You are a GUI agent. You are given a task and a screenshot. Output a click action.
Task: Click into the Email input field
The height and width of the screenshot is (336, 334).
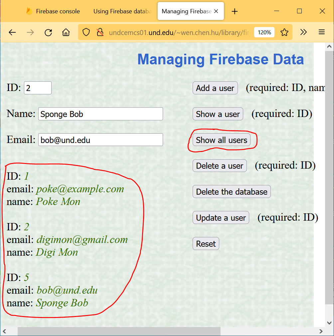[x=100, y=140]
